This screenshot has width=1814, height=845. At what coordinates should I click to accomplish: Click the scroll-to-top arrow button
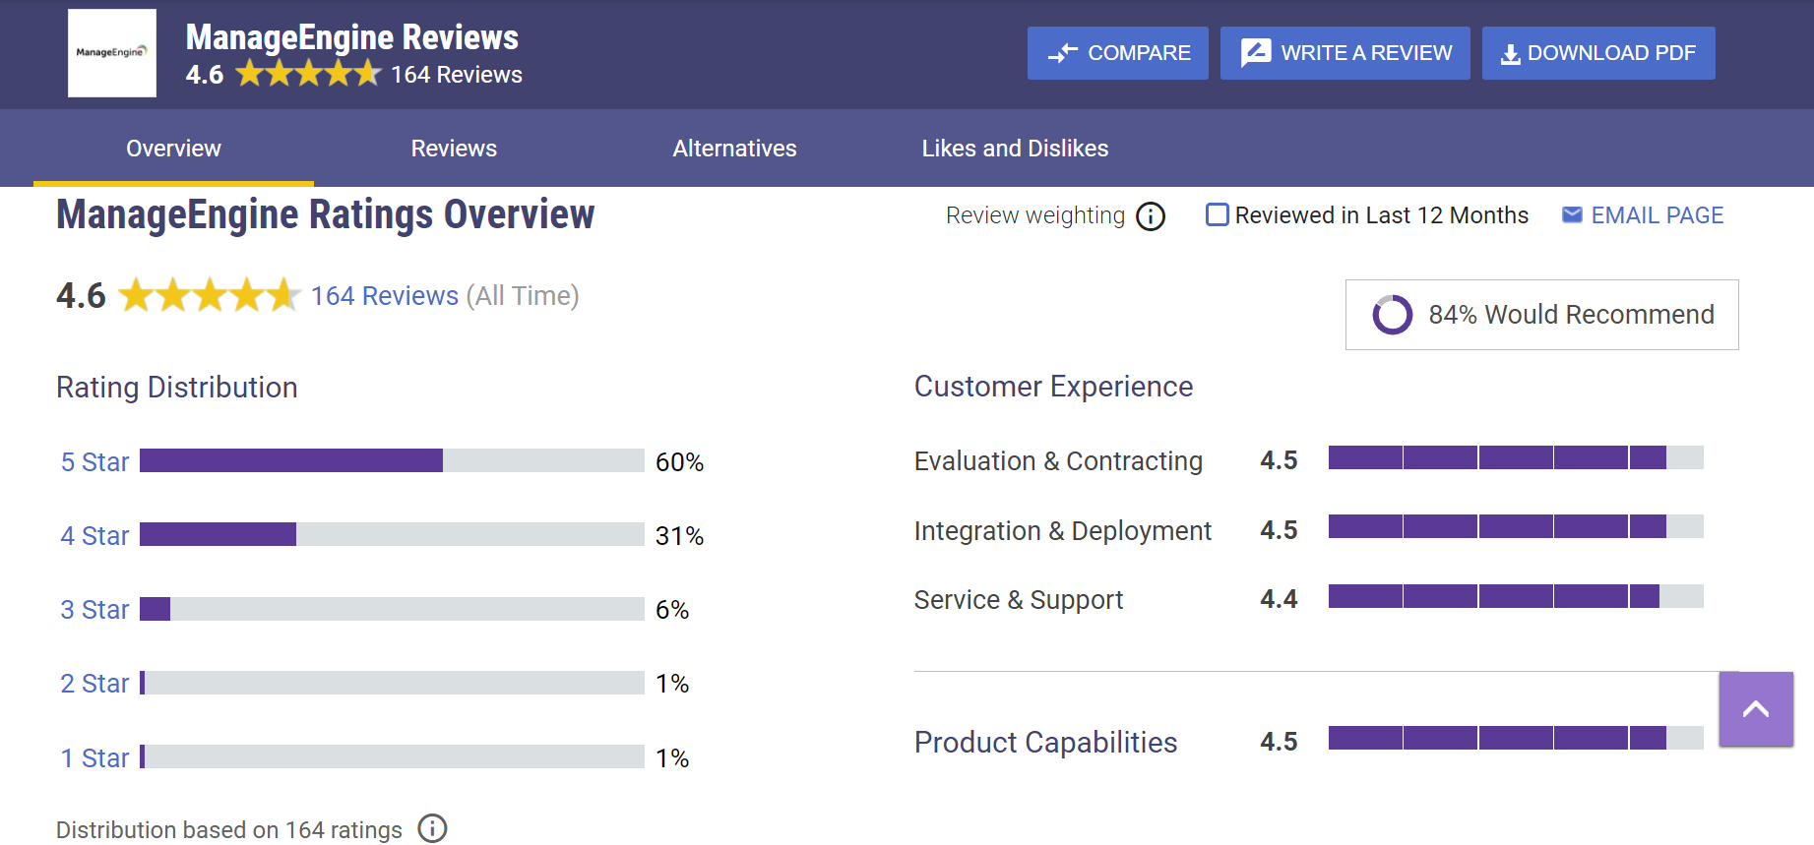[1756, 709]
